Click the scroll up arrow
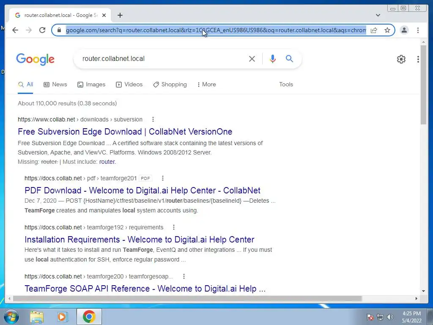 point(424,42)
